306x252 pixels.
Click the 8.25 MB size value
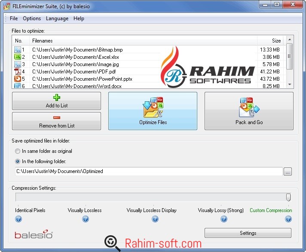pos(271,86)
